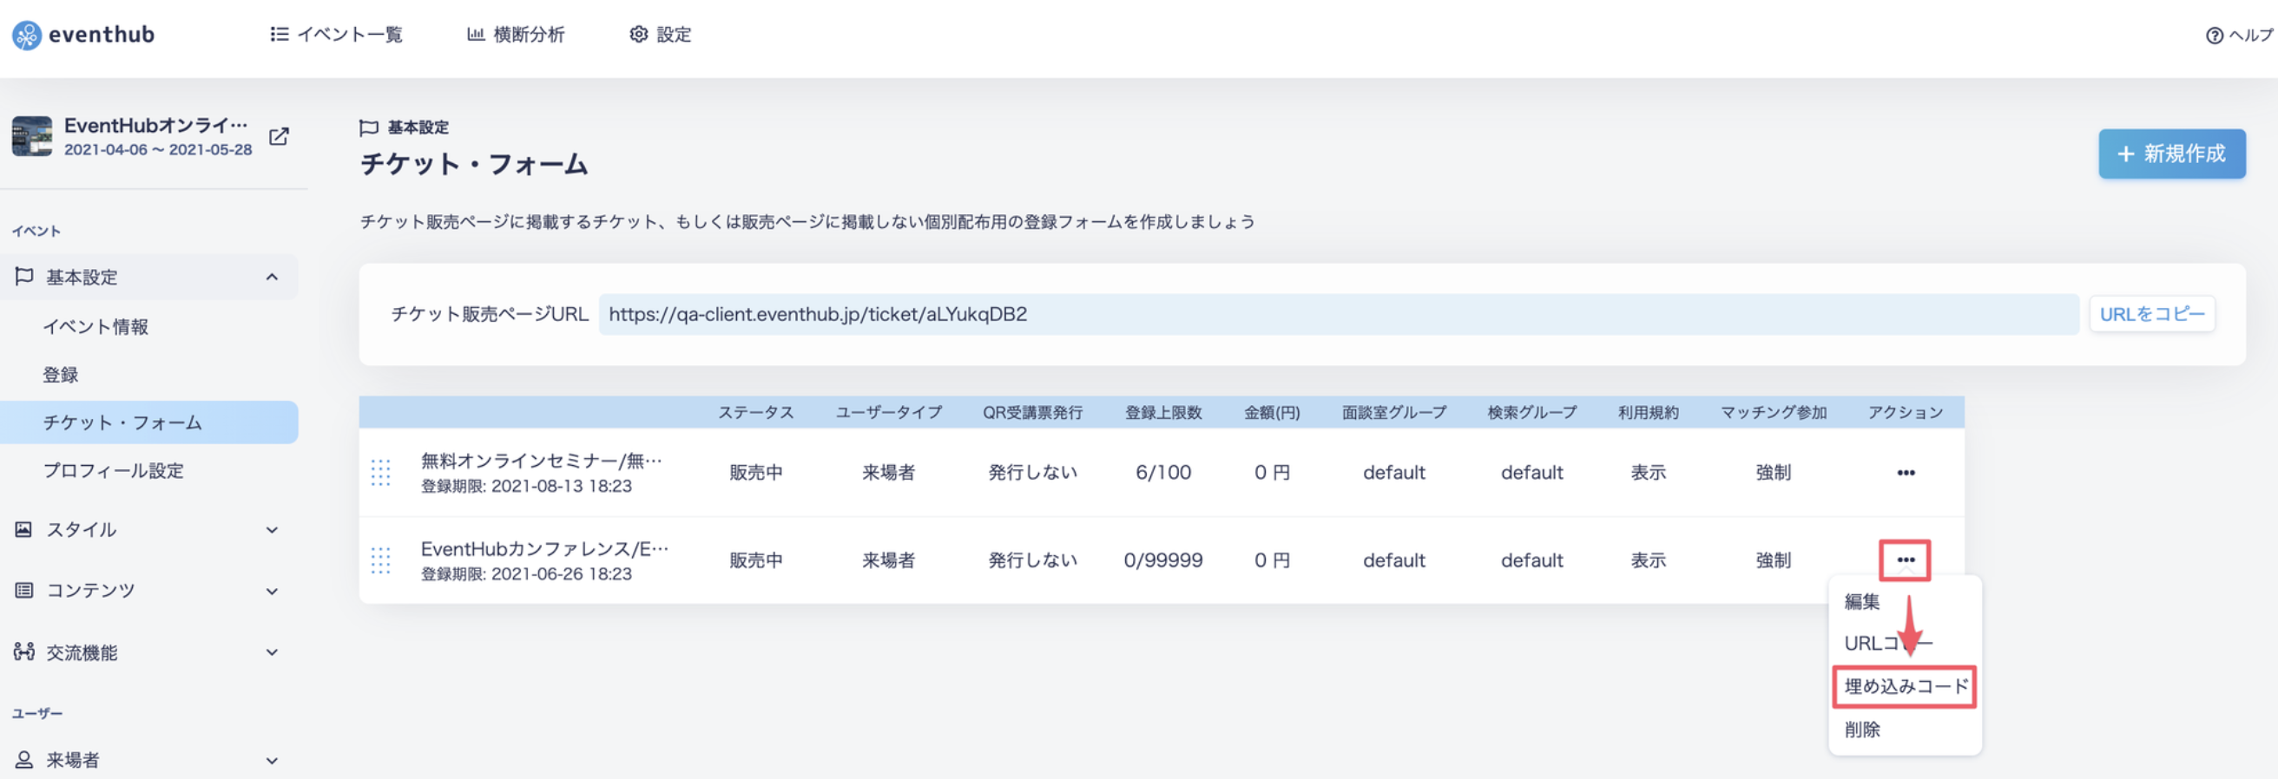Click the EventHubカンファレンス ticket name
This screenshot has width=2278, height=779.
(x=543, y=548)
